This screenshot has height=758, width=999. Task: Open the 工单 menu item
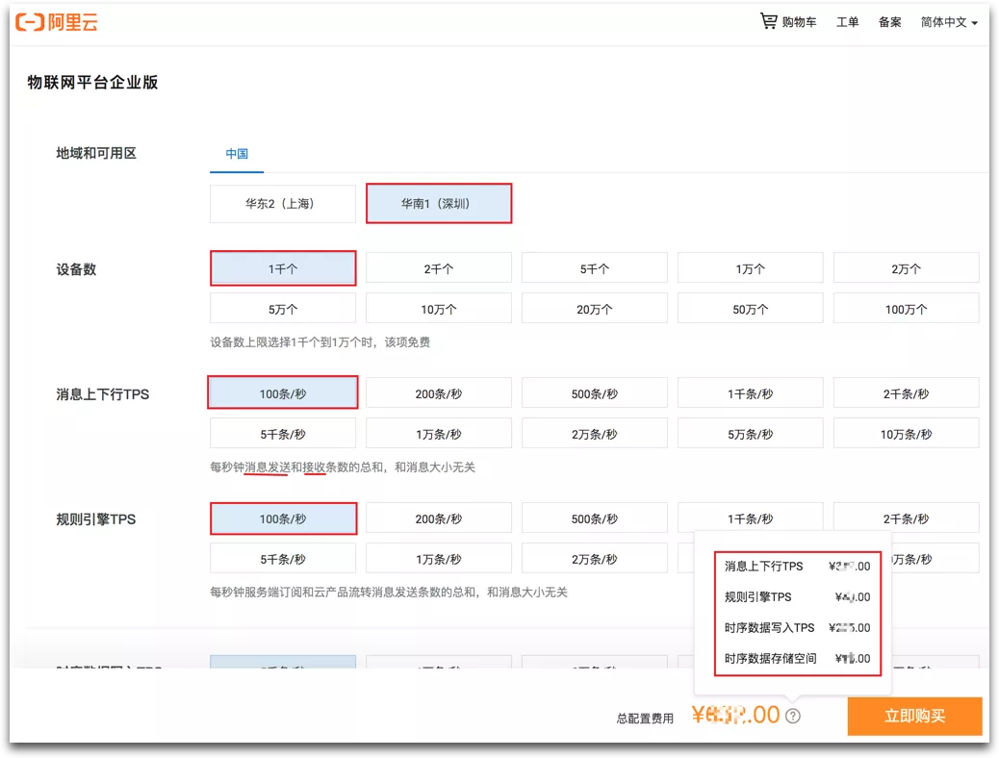[847, 22]
